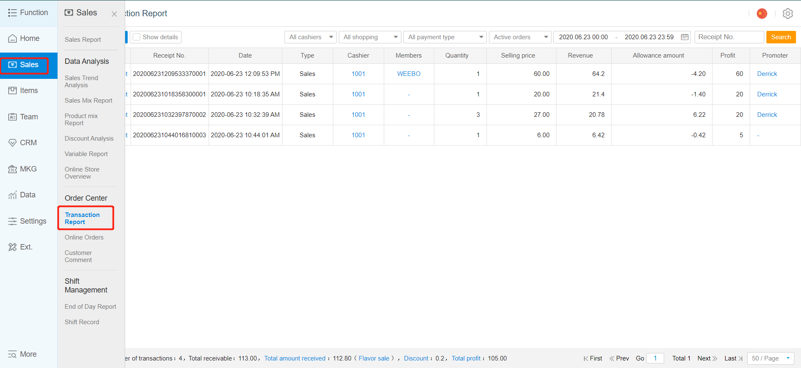801x368 pixels.
Task: Expand the All shopping dropdown
Action: pos(370,37)
